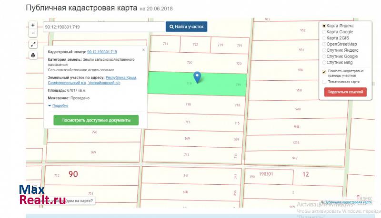The image size is (381, 218).
Task: Choose Спутник Яндекс satellite view
Action: (324, 50)
